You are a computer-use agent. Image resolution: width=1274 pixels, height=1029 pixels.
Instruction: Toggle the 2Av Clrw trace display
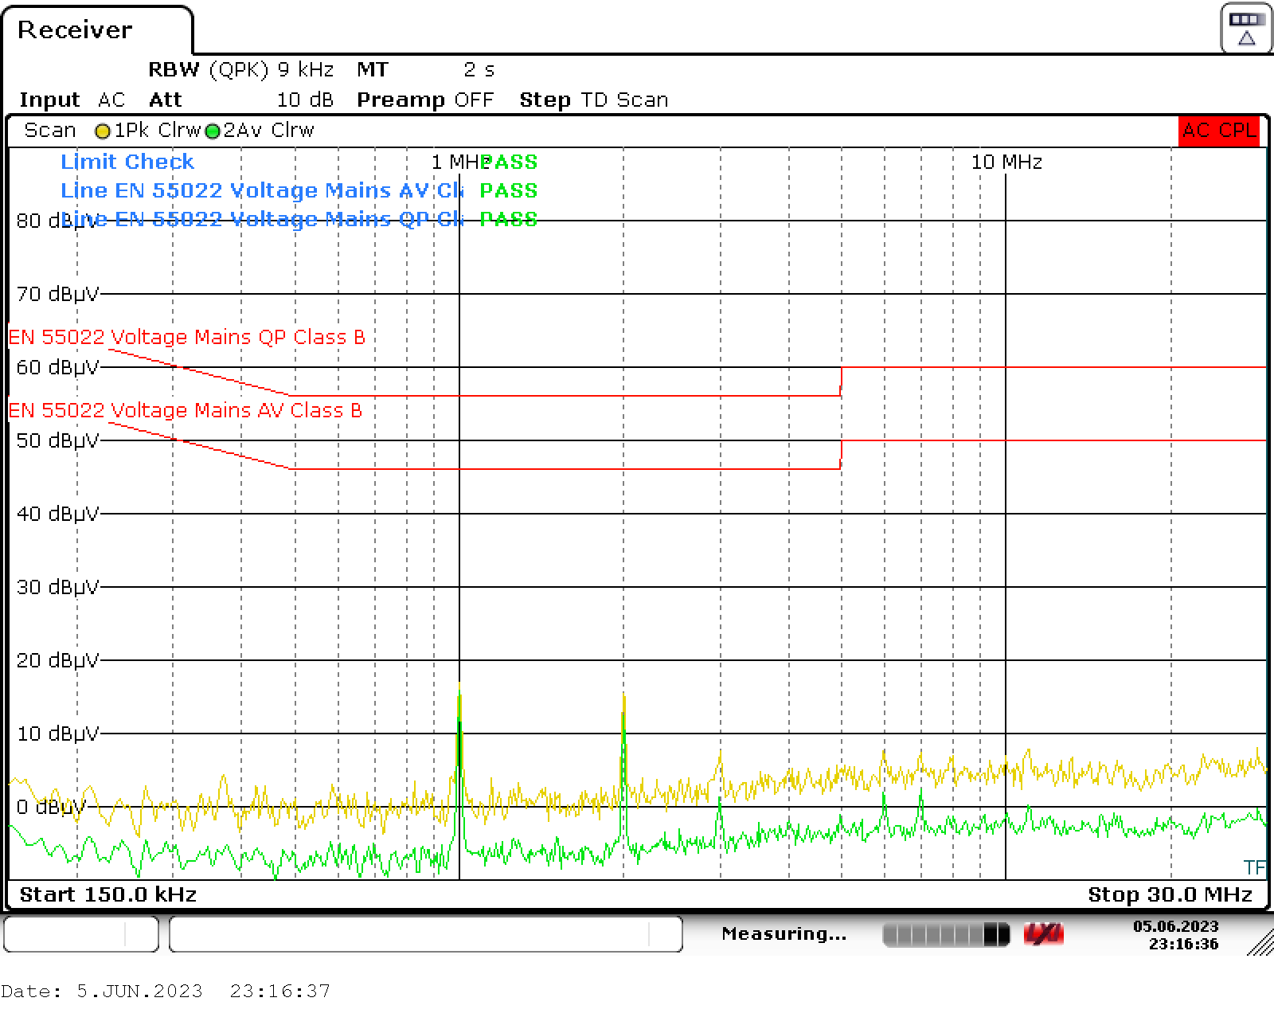[268, 130]
